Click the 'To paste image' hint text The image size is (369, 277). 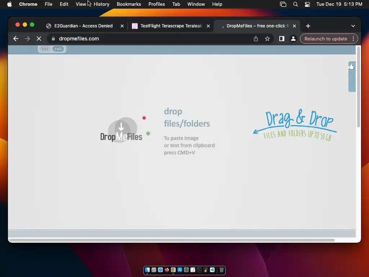click(189, 145)
